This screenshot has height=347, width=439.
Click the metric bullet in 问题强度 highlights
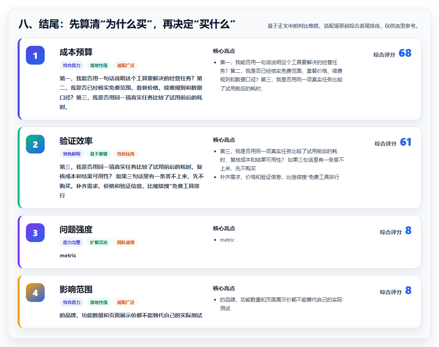[x=227, y=240]
